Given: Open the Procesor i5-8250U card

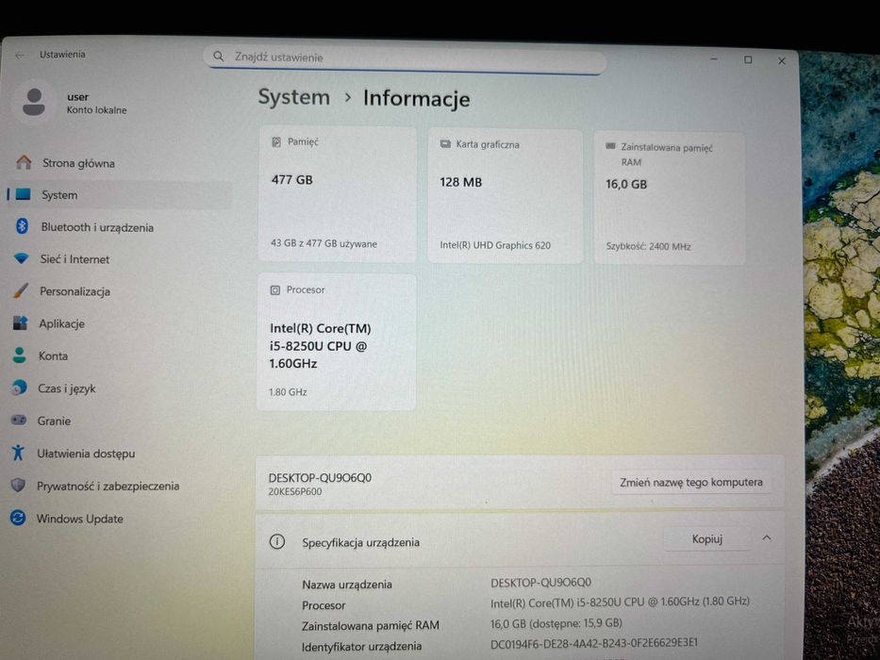Looking at the screenshot, I should 336,341.
